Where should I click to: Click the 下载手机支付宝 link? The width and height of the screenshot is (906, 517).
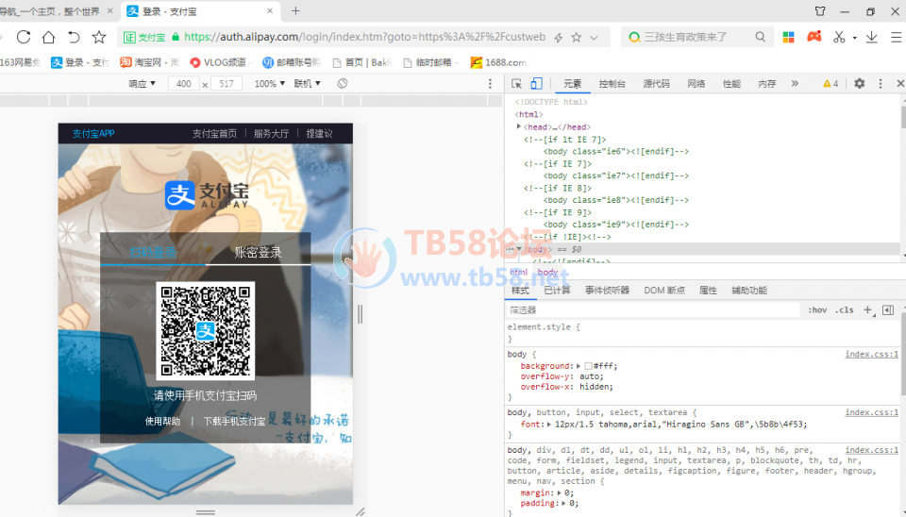(234, 422)
